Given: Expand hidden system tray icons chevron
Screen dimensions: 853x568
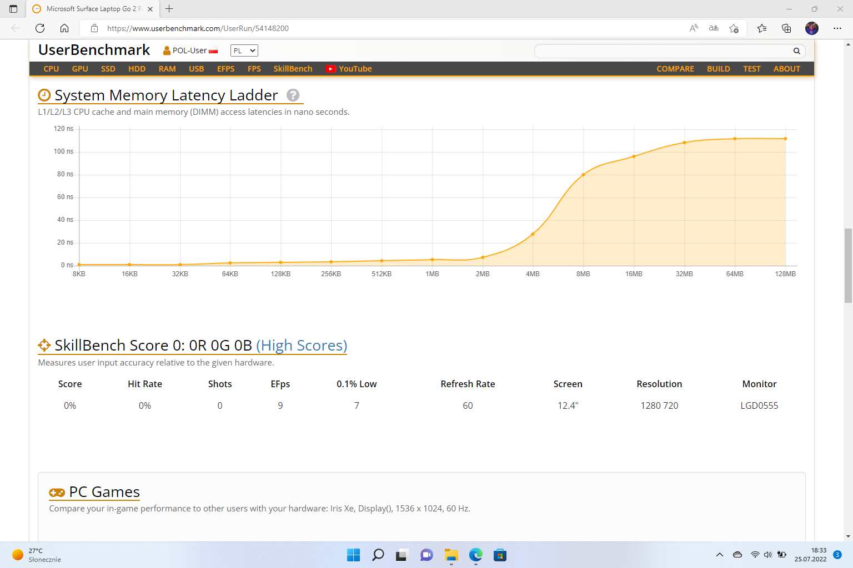Looking at the screenshot, I should [x=720, y=555].
